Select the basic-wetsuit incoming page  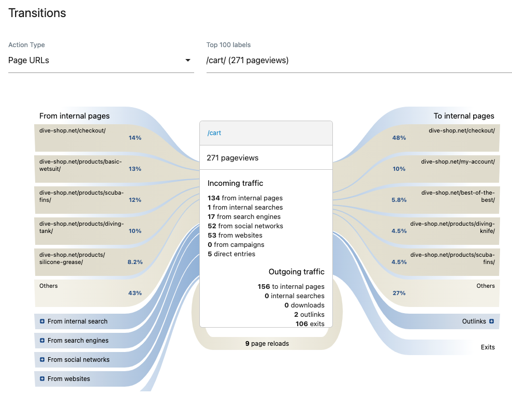point(88,169)
